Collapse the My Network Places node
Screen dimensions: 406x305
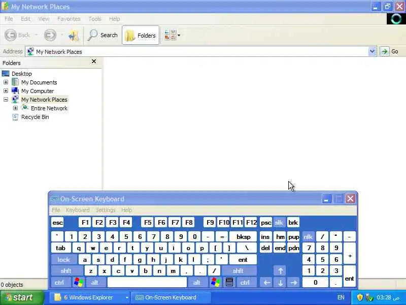[6, 100]
